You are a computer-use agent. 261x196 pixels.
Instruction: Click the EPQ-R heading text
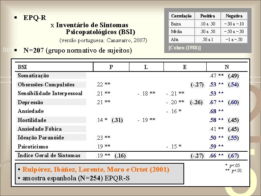pyautogui.click(x=35, y=18)
